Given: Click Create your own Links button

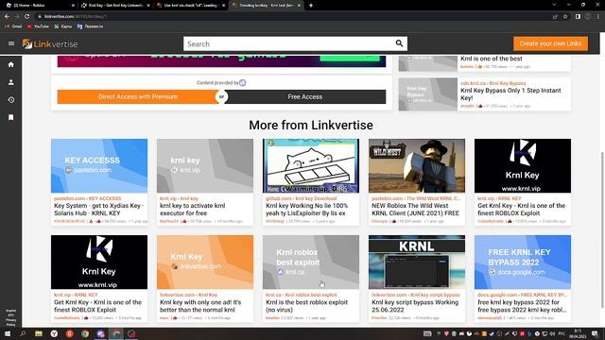Looking at the screenshot, I should (550, 43).
